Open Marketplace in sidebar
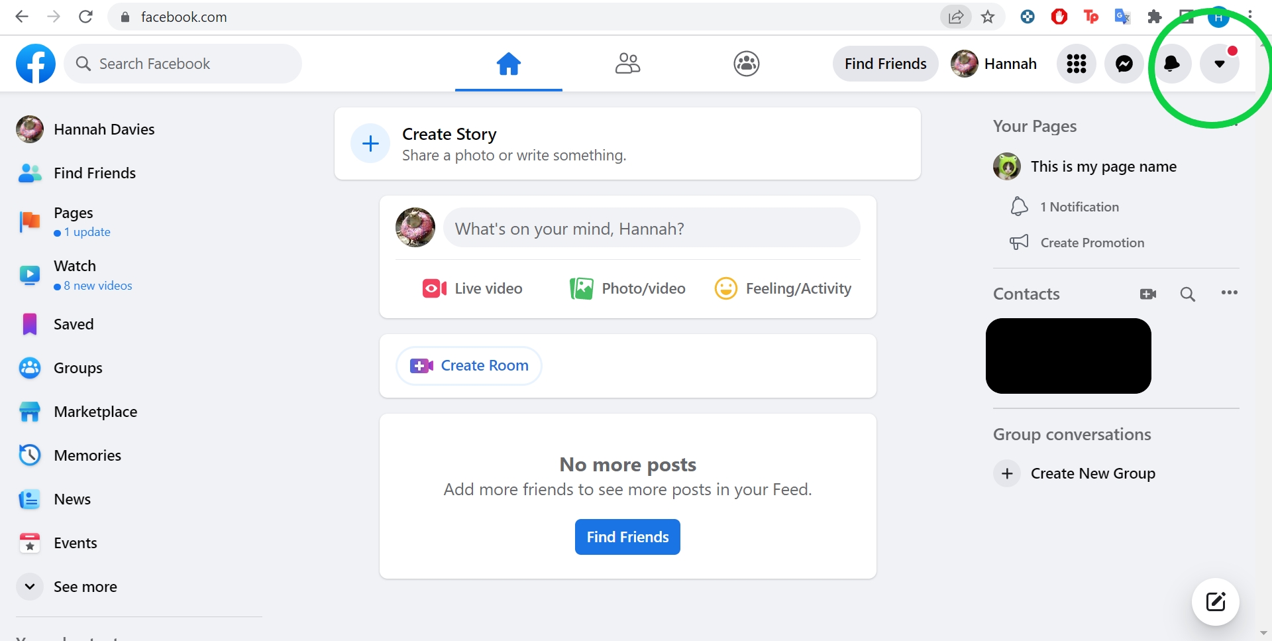 tap(139, 412)
